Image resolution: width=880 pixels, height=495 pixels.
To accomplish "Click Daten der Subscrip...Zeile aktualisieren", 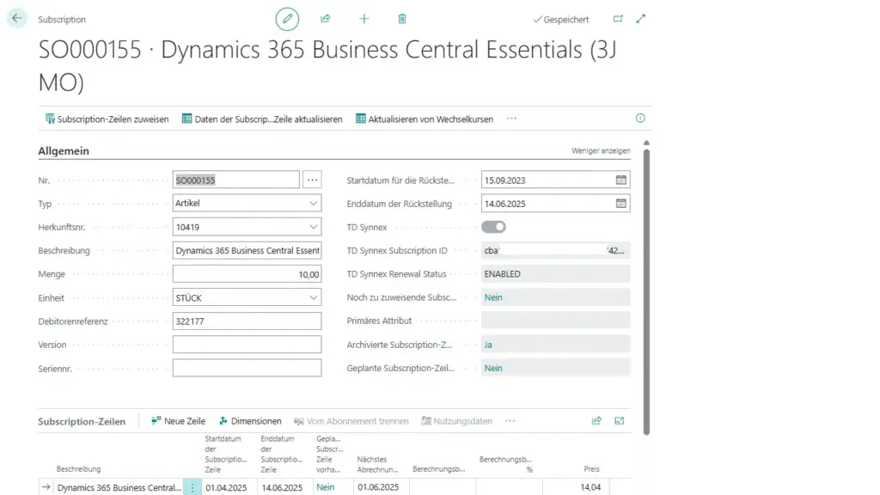I will pos(262,119).
